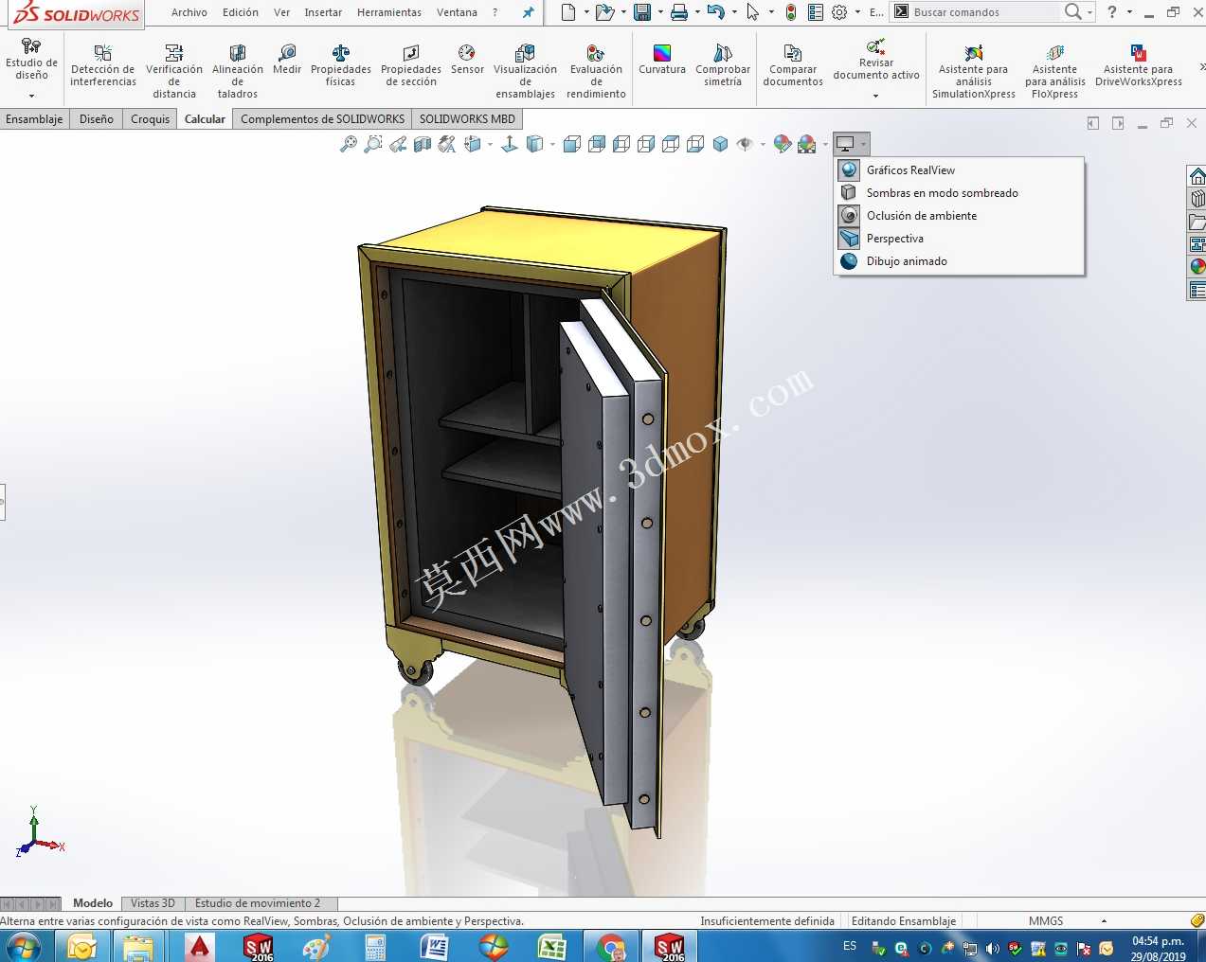
Task: Expand the Estudio de diseño dropdown arrow
Action: [x=31, y=96]
